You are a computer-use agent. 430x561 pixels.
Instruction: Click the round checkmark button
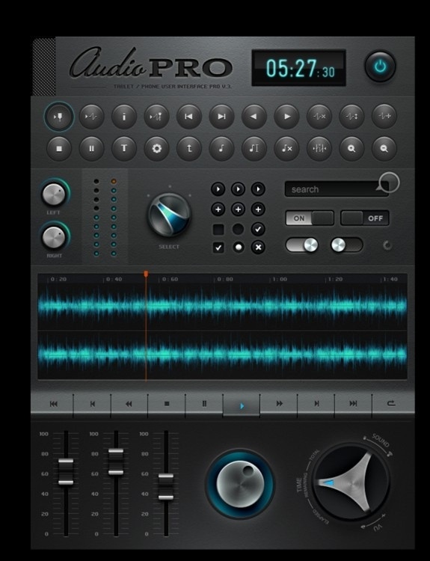coord(258,230)
